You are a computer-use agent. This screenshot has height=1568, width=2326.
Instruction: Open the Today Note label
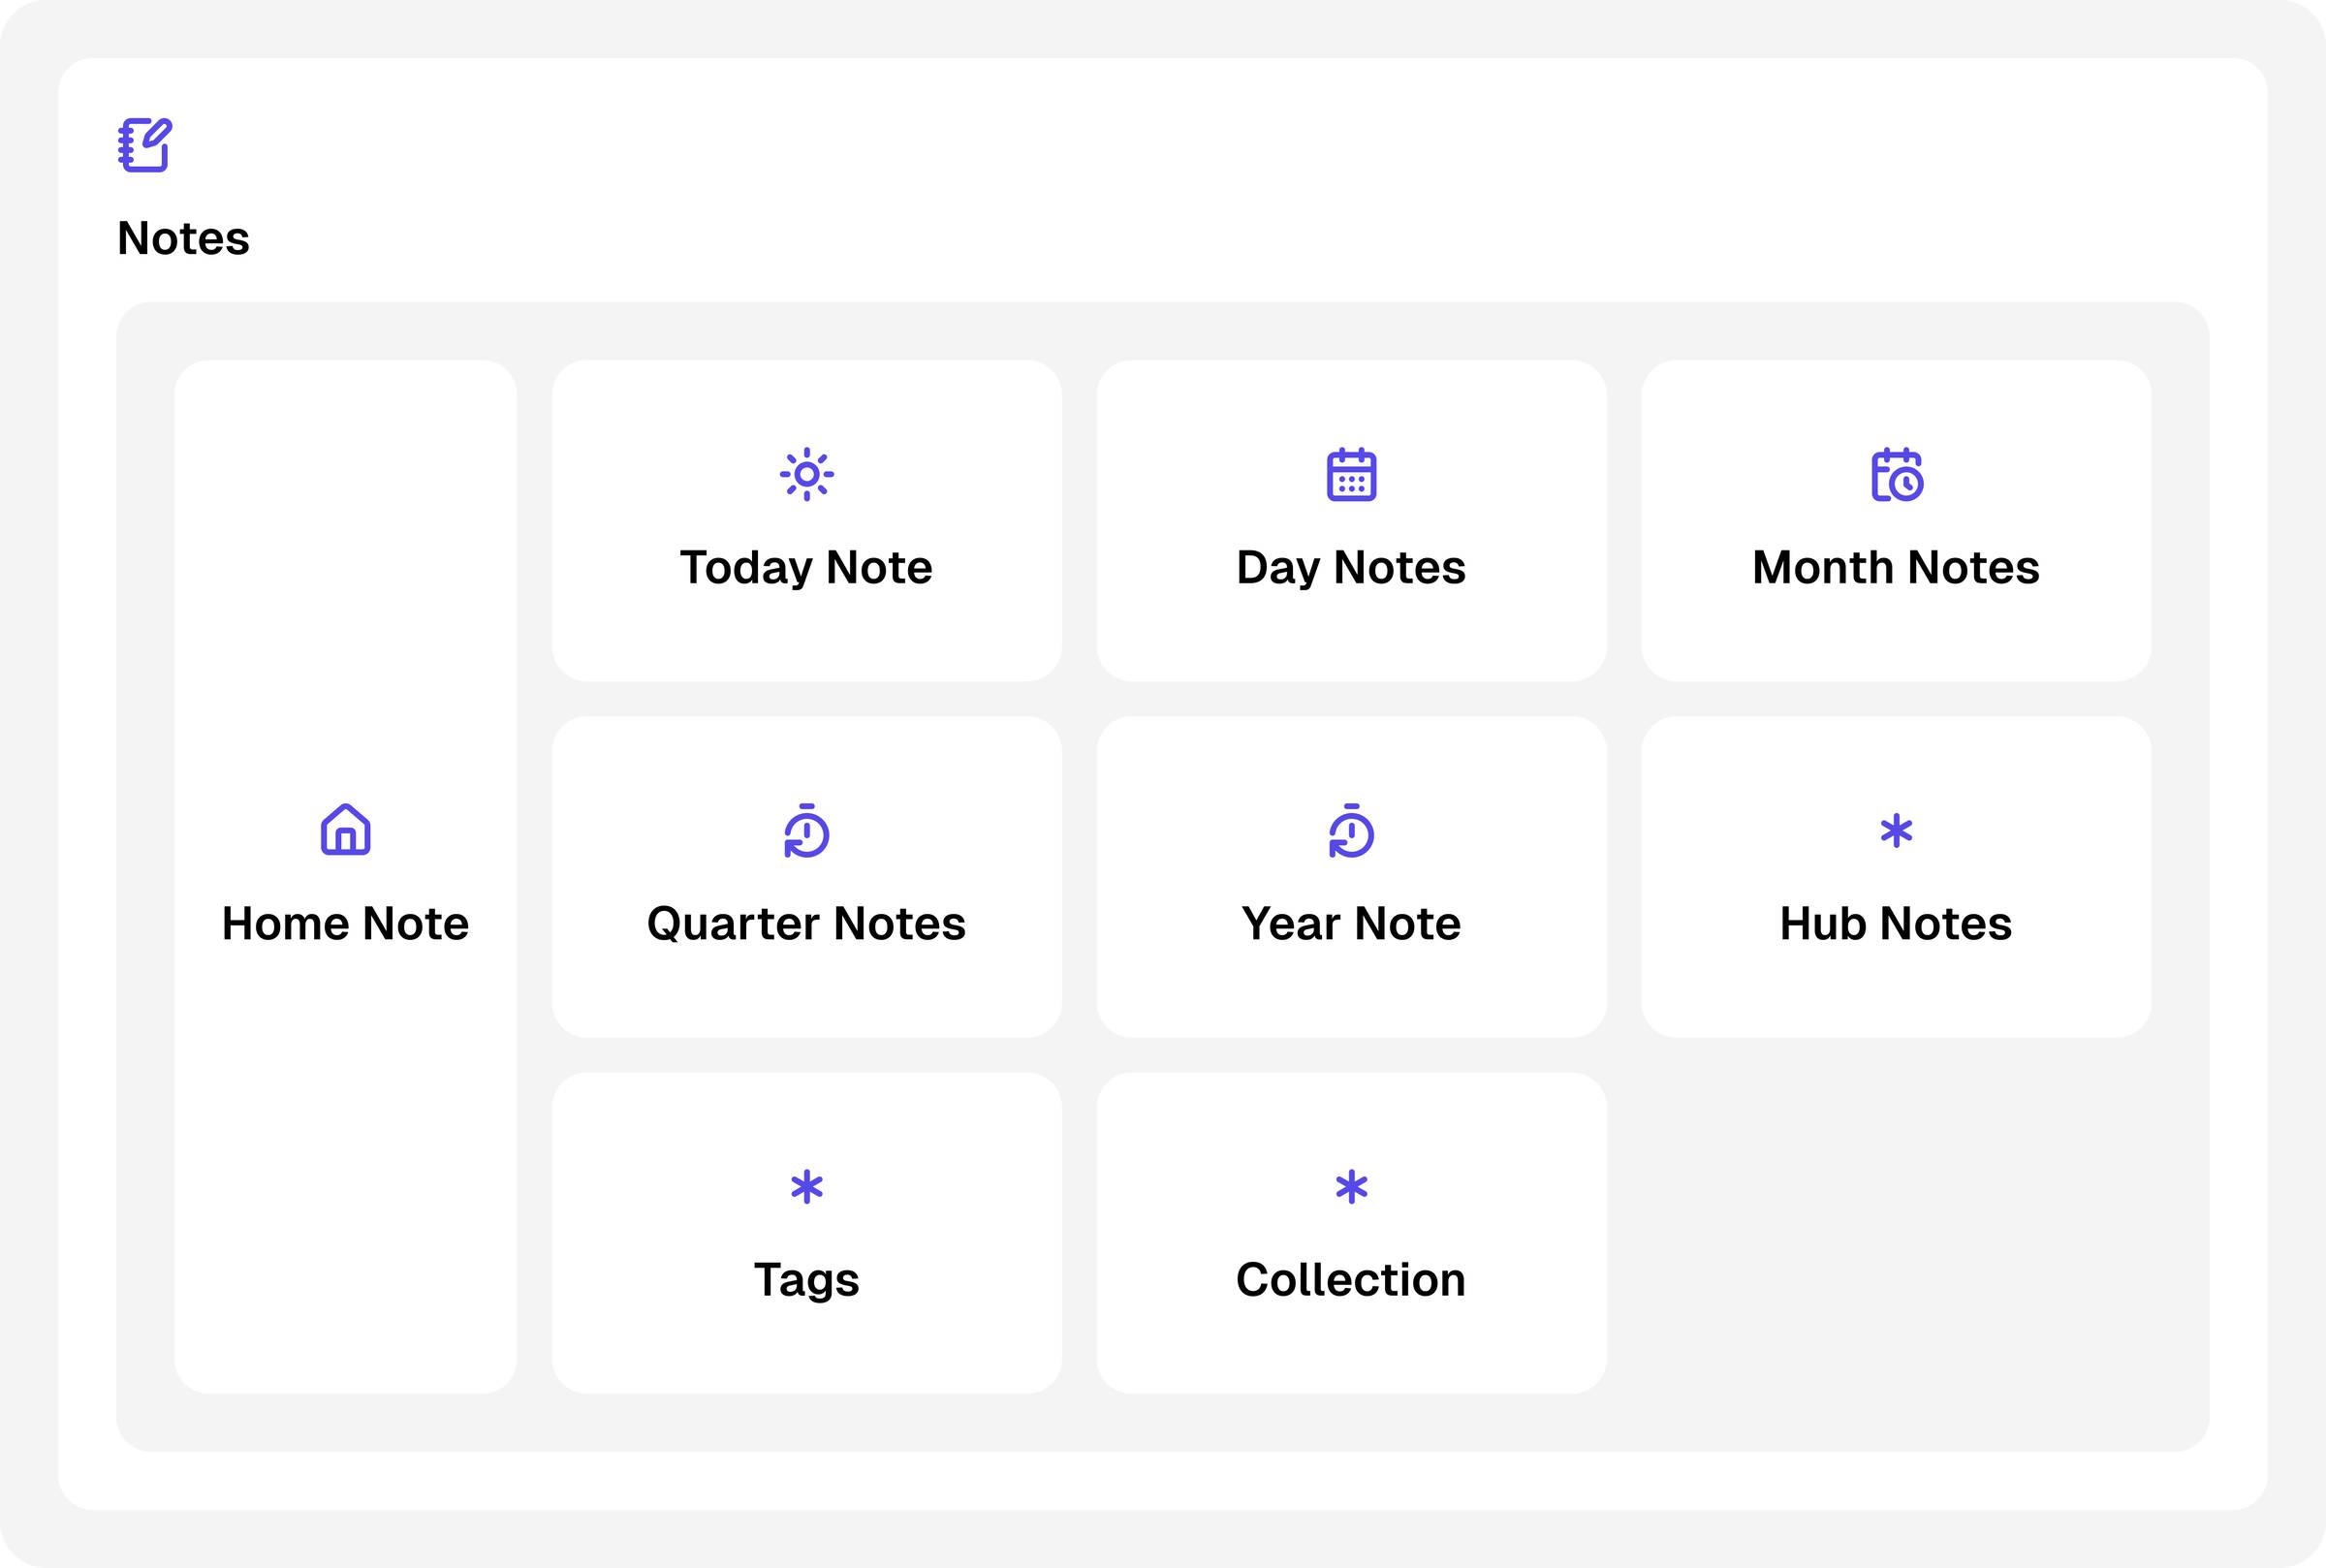point(806,568)
